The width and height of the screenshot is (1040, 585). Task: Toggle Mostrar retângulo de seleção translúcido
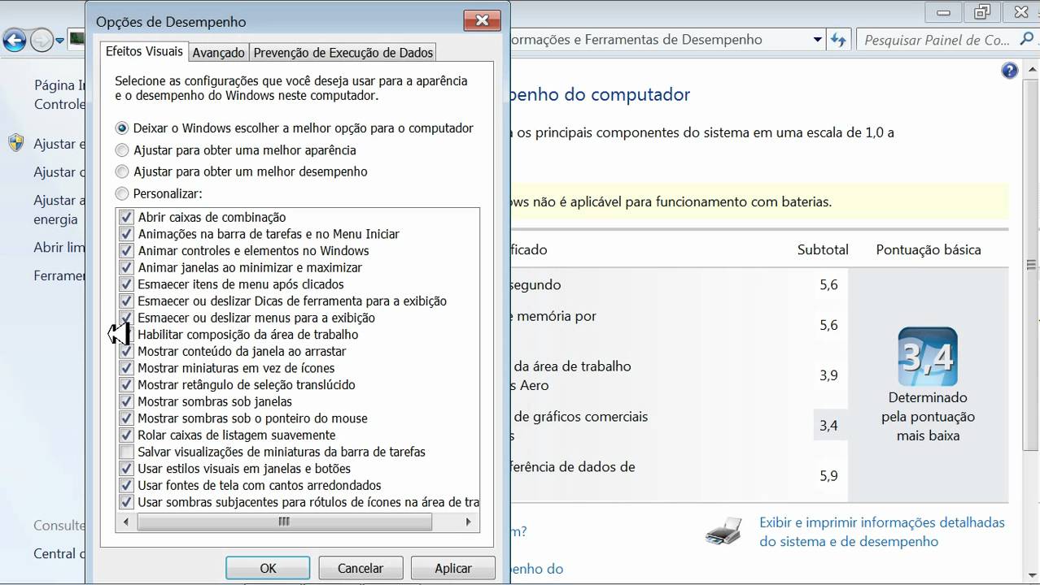[x=126, y=385]
